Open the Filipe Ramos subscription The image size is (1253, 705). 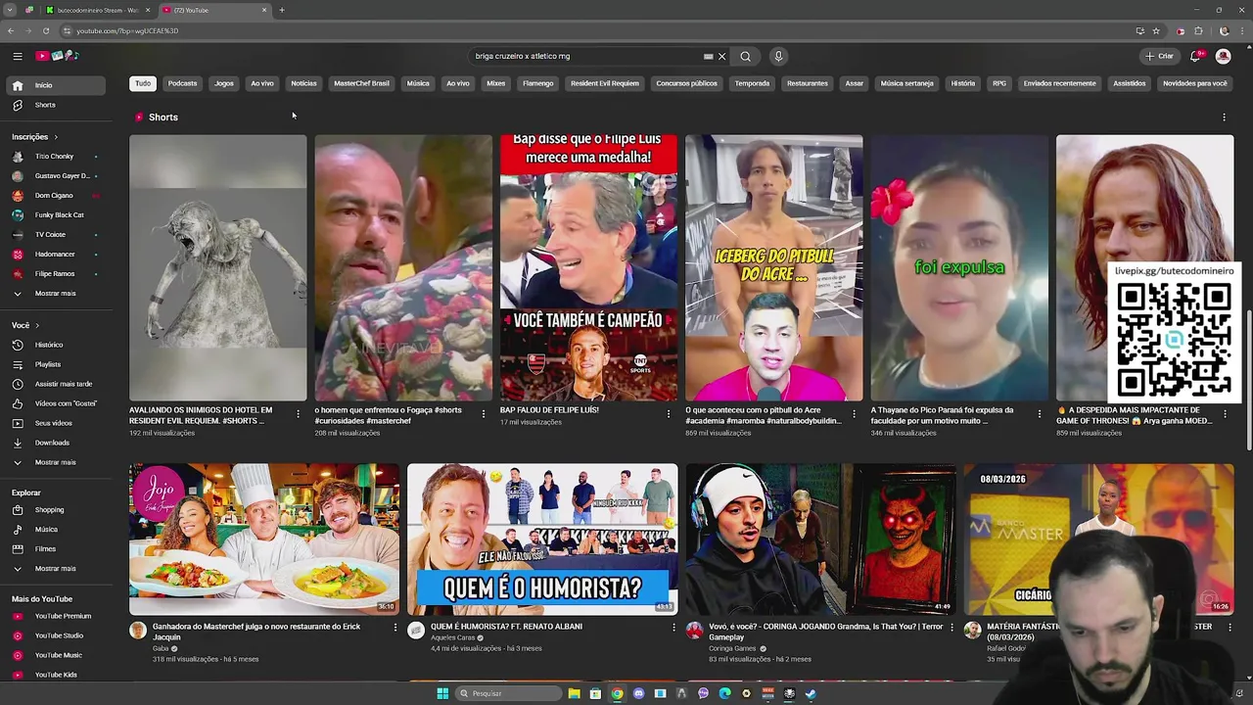(x=57, y=274)
